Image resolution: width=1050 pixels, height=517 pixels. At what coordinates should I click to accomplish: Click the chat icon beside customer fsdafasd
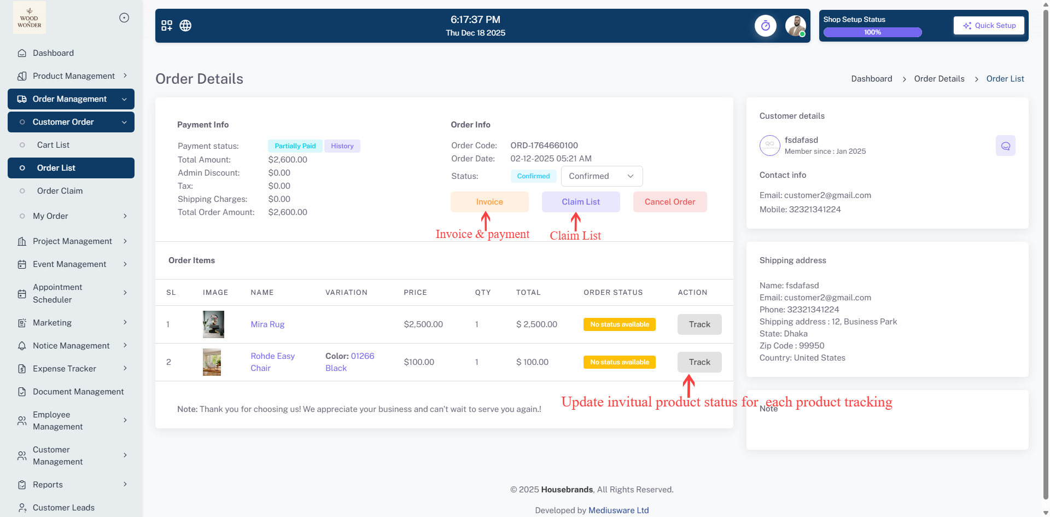click(x=1005, y=146)
